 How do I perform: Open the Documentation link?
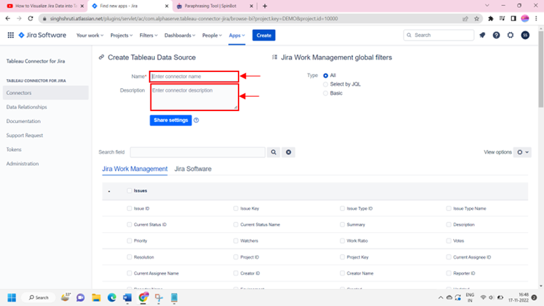(24, 121)
